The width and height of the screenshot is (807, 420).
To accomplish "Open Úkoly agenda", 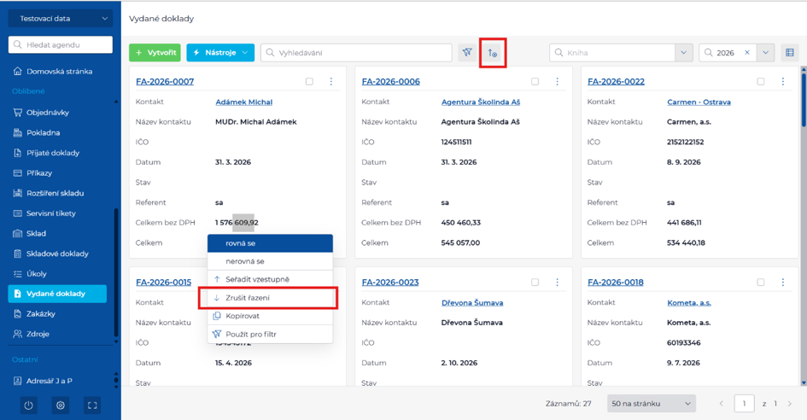I will pyautogui.click(x=31, y=274).
